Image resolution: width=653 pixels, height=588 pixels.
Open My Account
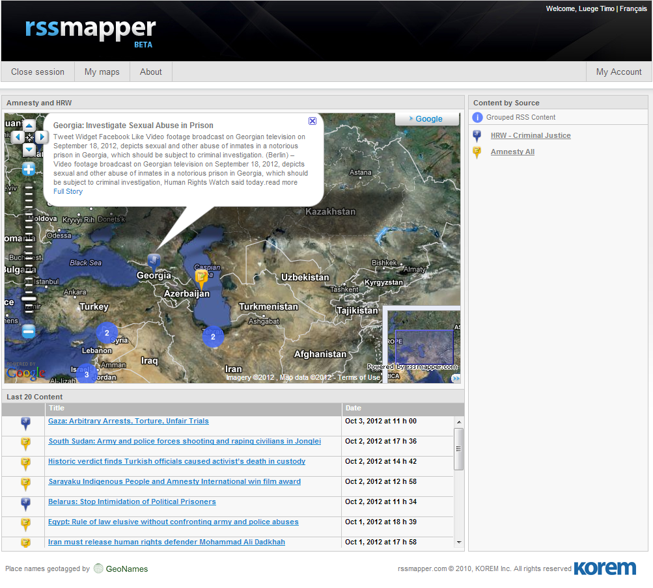click(618, 72)
